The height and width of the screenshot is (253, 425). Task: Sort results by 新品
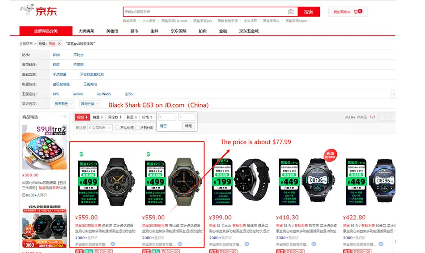click(132, 117)
